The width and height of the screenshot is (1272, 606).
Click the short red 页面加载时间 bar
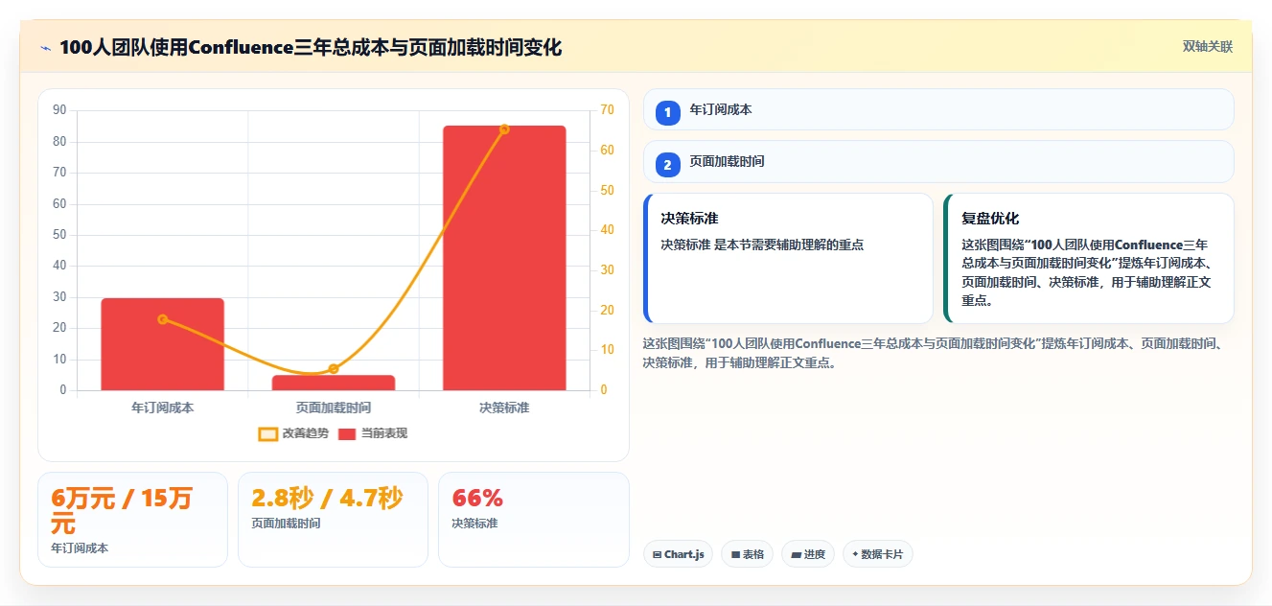(334, 383)
